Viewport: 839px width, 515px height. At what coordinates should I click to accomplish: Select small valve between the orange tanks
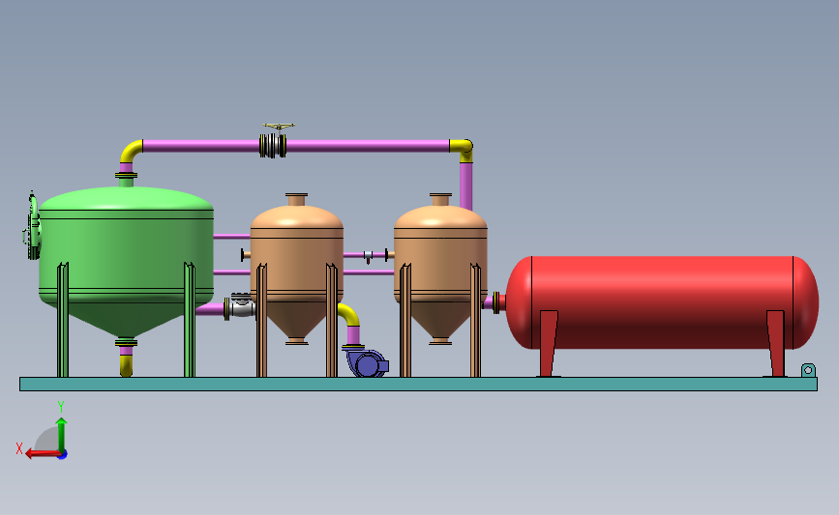(368, 256)
